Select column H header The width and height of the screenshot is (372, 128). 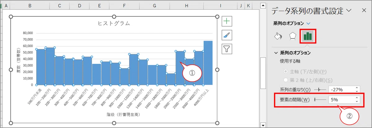point(186,6)
